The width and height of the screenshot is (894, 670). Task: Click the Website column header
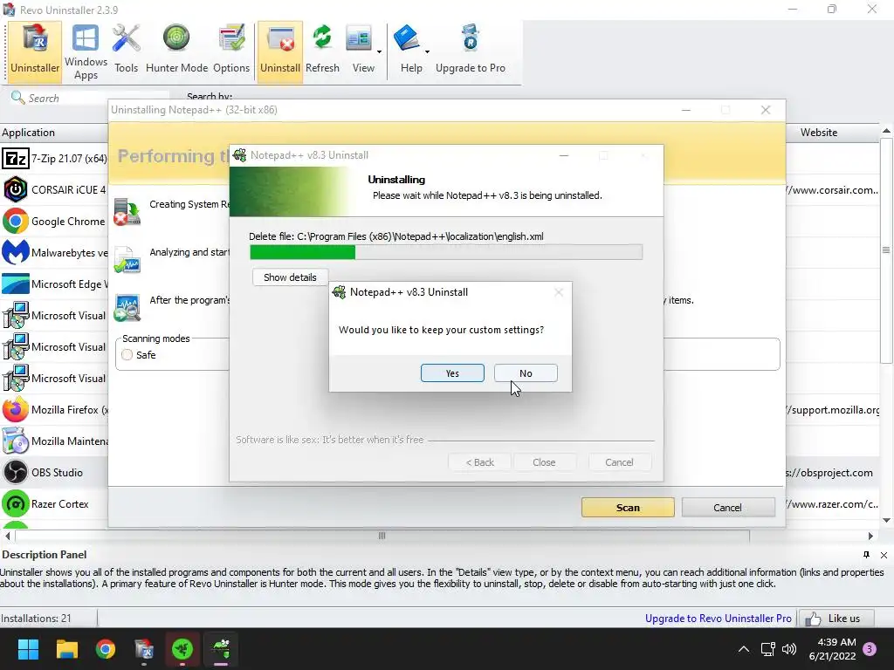[819, 133]
